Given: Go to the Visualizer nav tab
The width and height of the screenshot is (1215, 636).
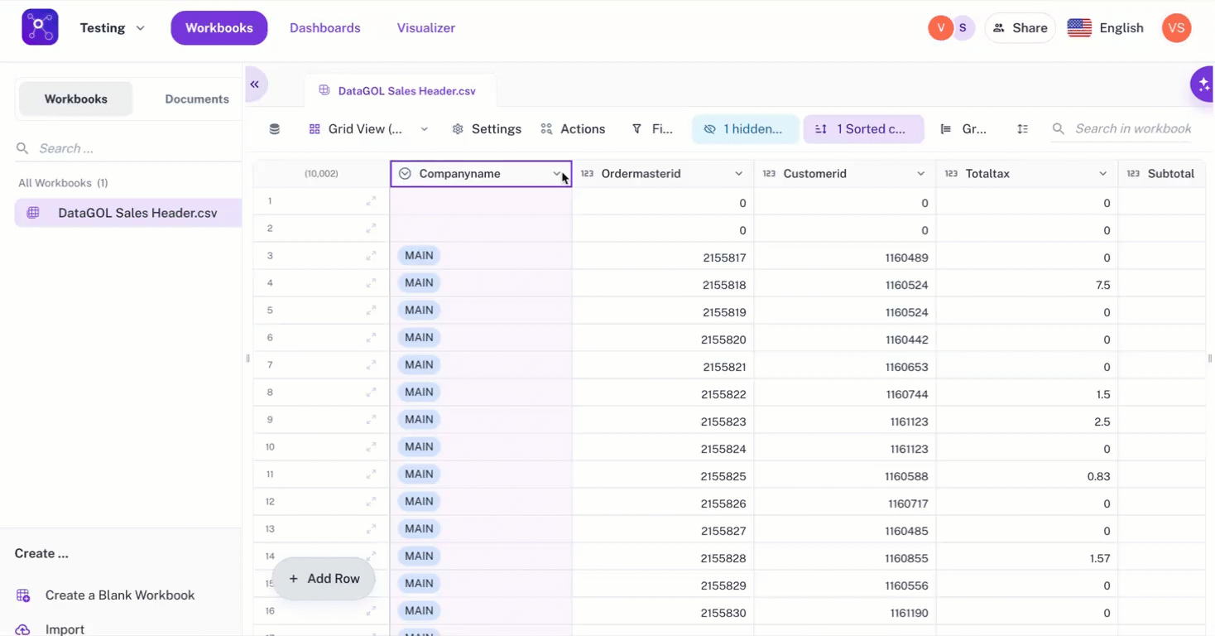Looking at the screenshot, I should coord(426,28).
